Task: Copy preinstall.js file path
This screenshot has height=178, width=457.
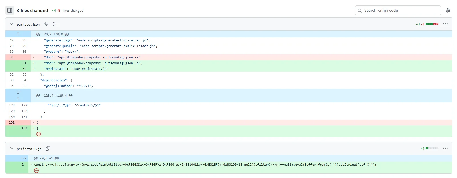Action: (x=48, y=149)
